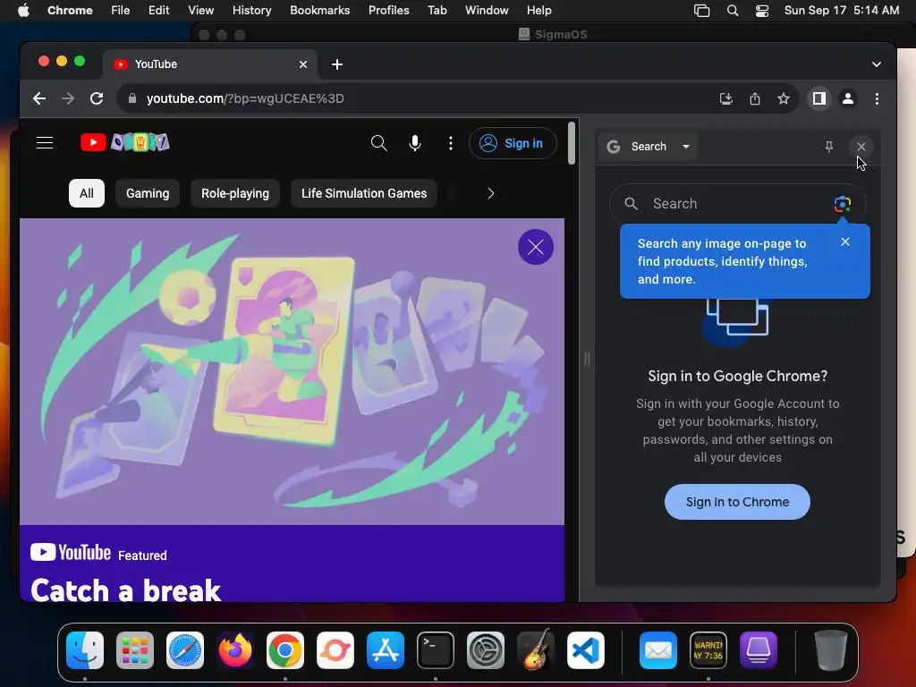Open Chrome profile avatar icon
Screen dimensions: 916x687
pyautogui.click(x=848, y=98)
